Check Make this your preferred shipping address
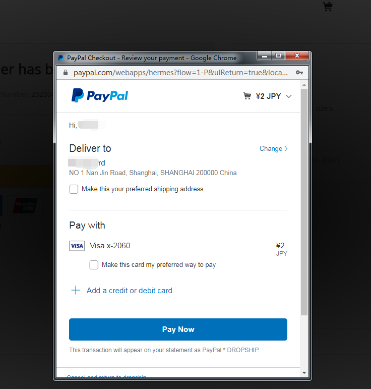The width and height of the screenshot is (371, 389). (x=74, y=189)
